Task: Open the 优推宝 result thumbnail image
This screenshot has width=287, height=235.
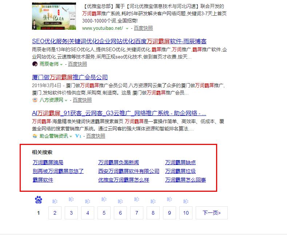Action: pyautogui.click(x=54, y=16)
